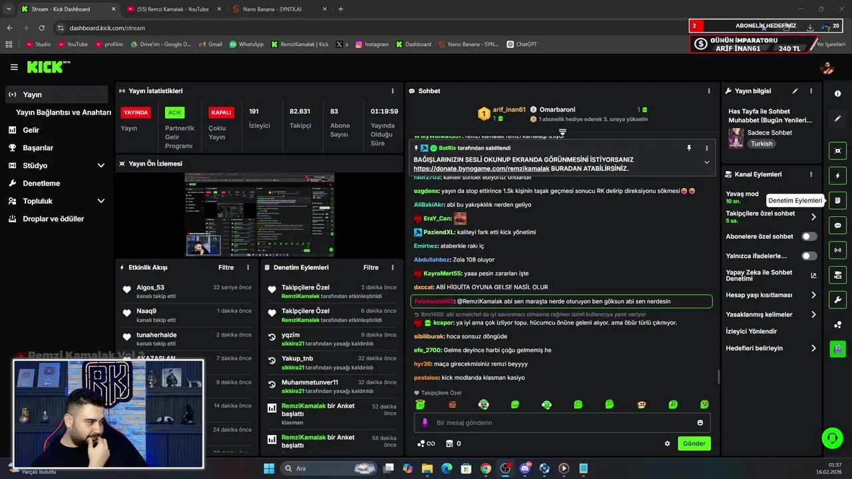The image size is (852, 479).
Task: Click the pencil edit icon in right toolbar
Action: (837, 118)
